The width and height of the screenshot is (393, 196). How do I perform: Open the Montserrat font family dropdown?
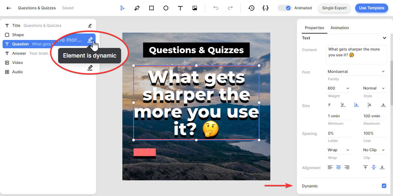click(x=356, y=72)
